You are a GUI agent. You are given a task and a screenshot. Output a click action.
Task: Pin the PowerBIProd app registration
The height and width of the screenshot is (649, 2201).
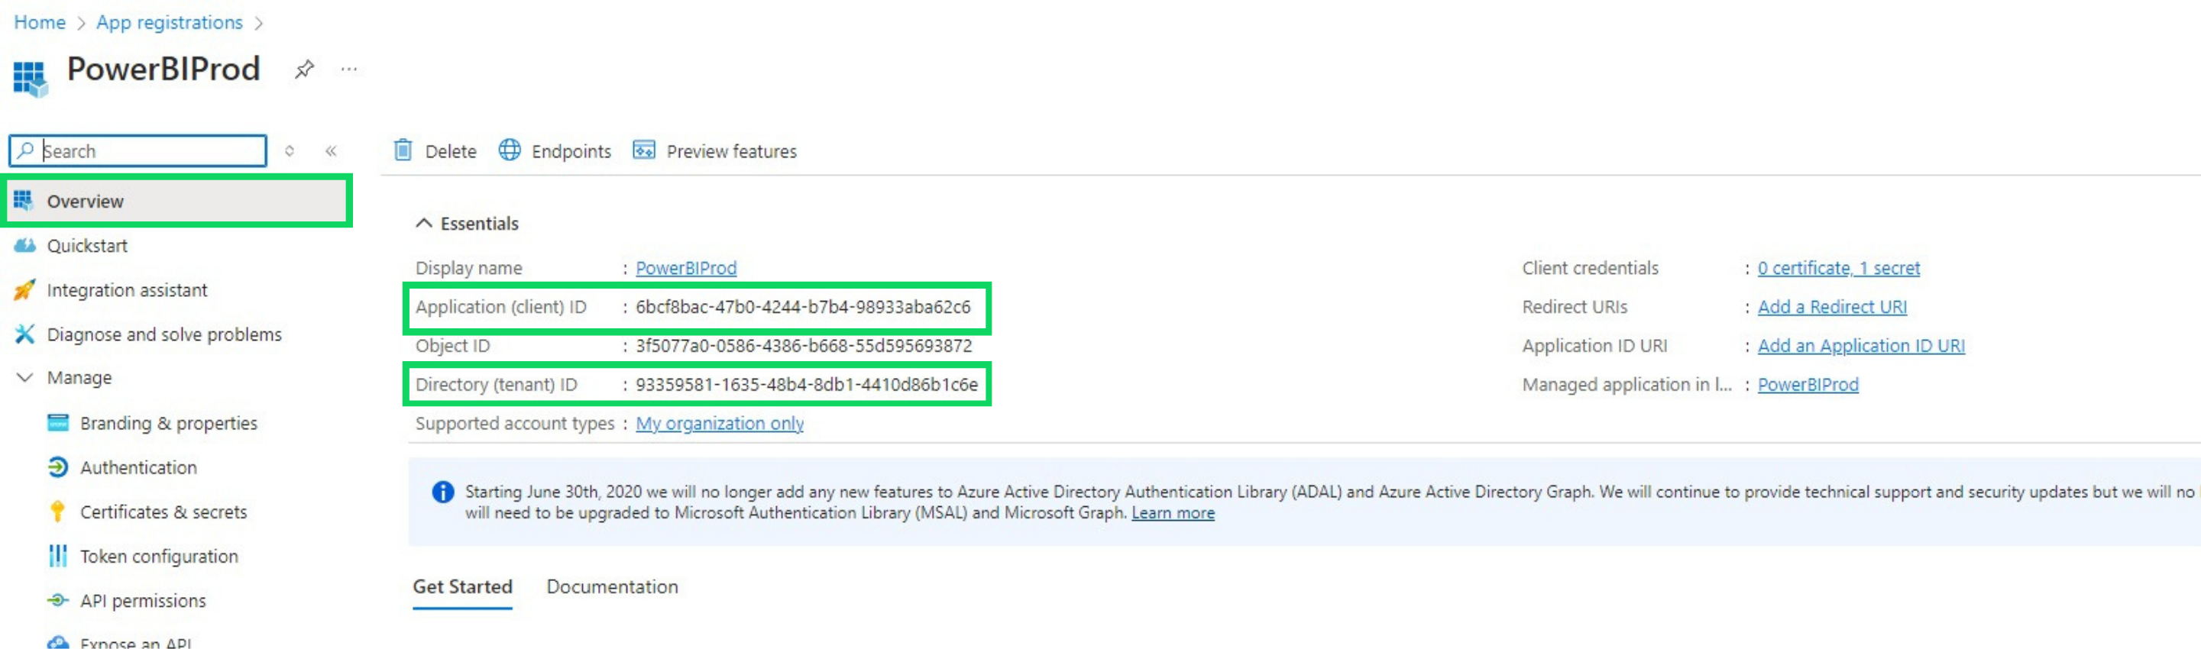[x=304, y=69]
